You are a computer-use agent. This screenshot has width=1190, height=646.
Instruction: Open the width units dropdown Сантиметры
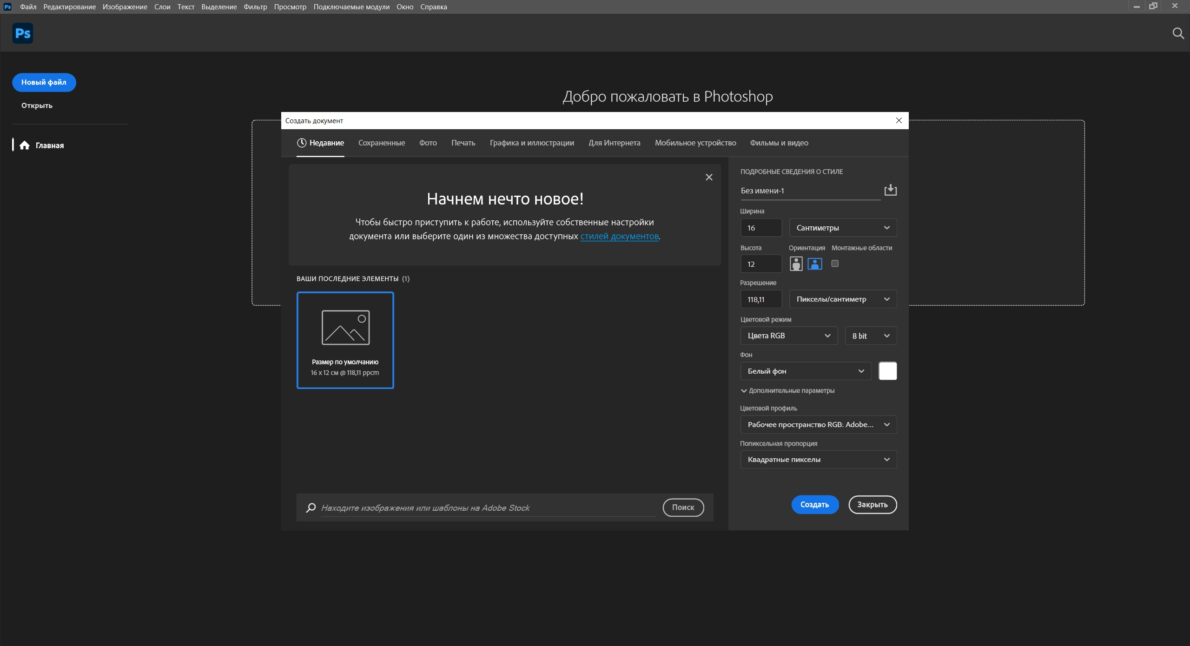click(x=843, y=228)
